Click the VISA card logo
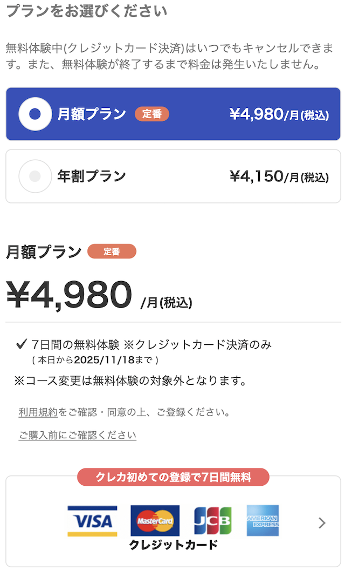The image size is (345, 571). click(x=92, y=521)
